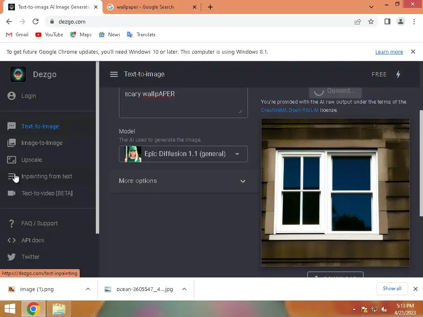Screen dimensions: 423x317
Task: Click Show all downloads
Action: (x=392, y=289)
